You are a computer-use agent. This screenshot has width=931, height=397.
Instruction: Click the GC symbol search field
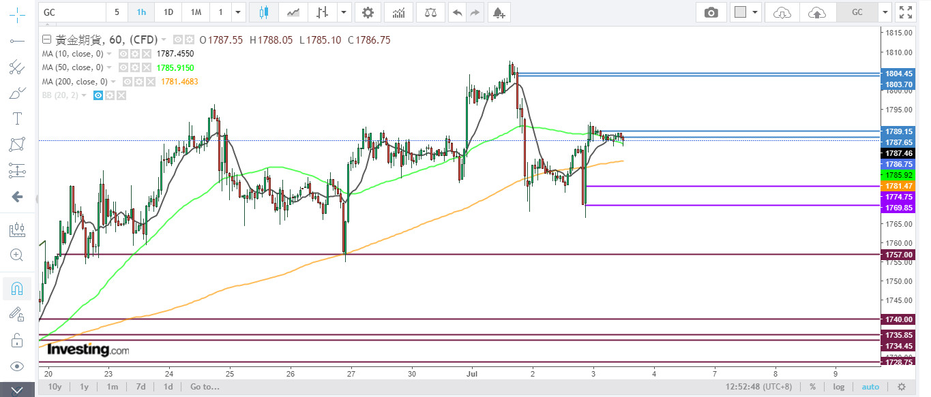click(x=72, y=12)
